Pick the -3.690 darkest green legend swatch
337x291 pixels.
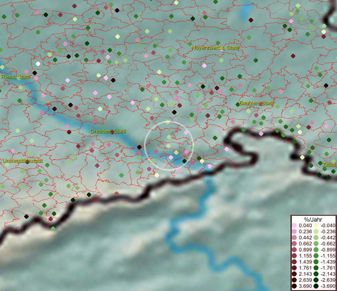tap(316, 286)
